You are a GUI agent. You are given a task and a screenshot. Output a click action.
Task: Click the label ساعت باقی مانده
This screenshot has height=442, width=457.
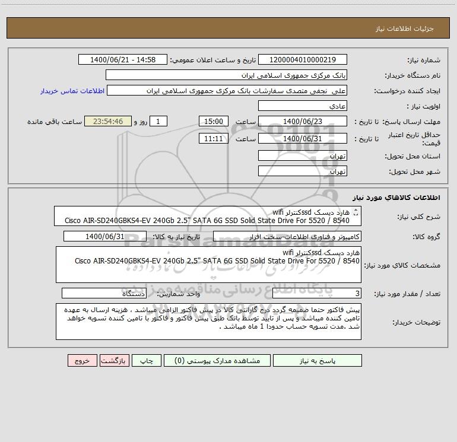click(55, 122)
